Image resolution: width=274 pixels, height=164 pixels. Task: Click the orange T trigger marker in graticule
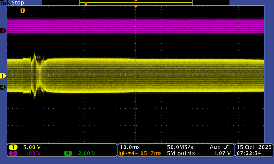point(23,11)
